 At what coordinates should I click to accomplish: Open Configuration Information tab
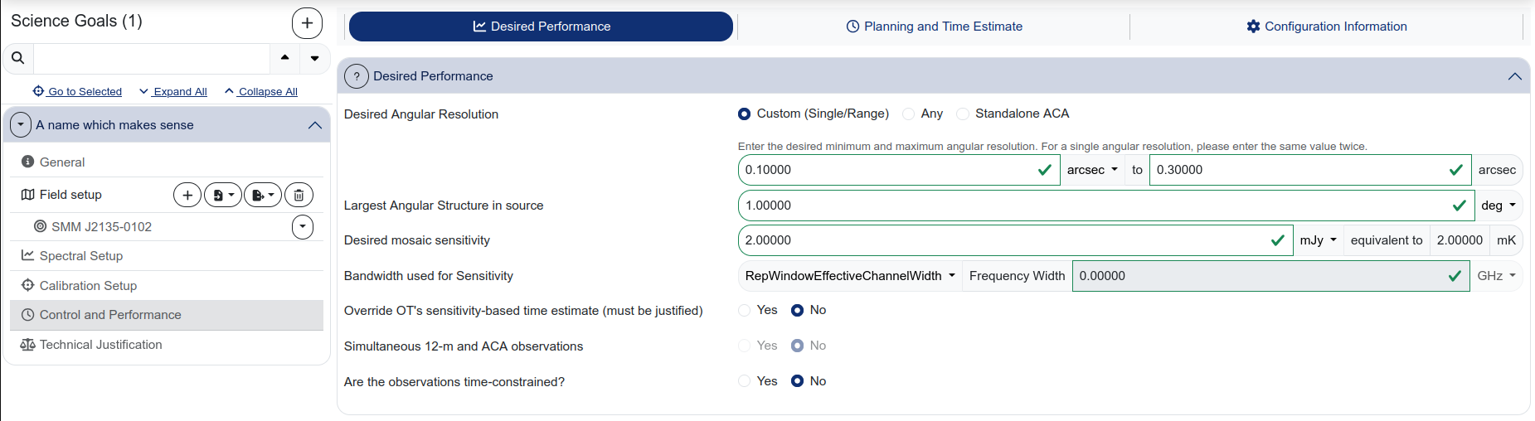coord(1326,27)
